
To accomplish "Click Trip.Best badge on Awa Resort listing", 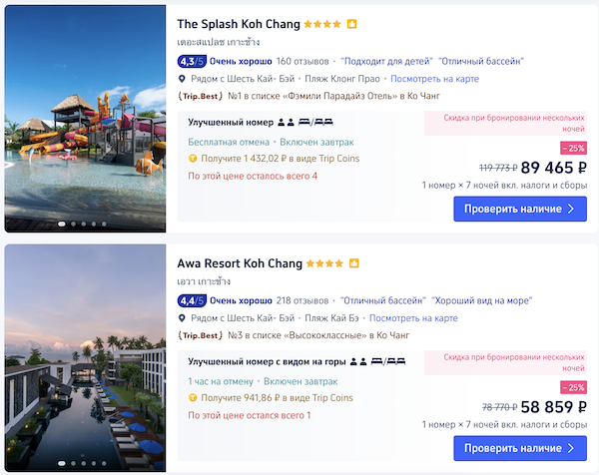I will (201, 335).
